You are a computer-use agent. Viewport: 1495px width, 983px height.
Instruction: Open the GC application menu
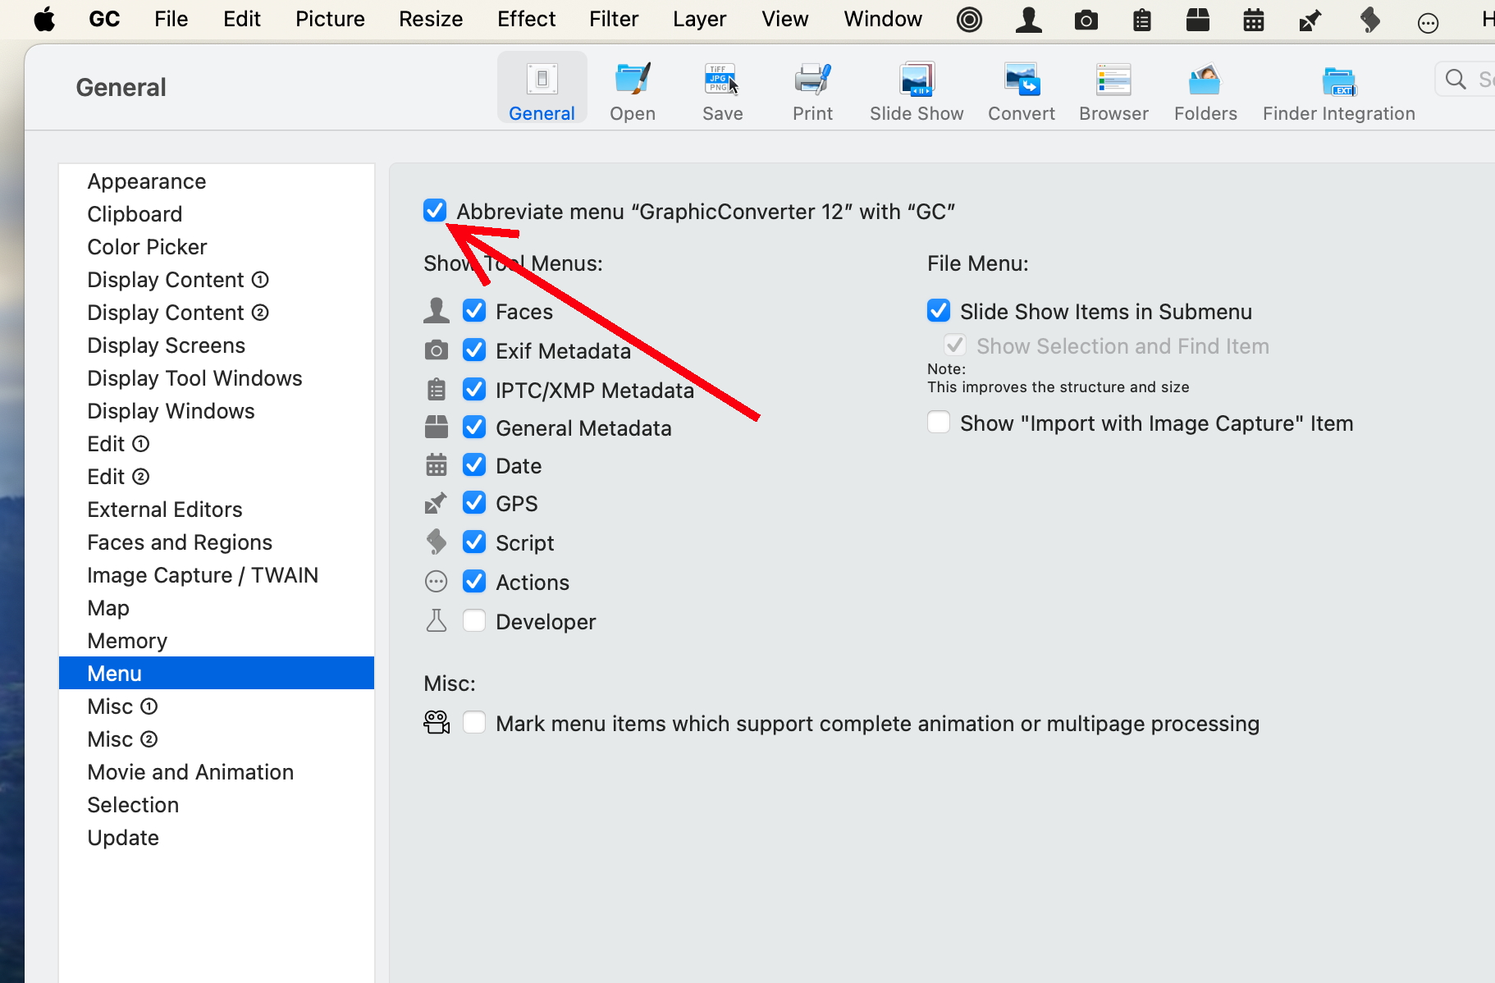click(x=104, y=19)
